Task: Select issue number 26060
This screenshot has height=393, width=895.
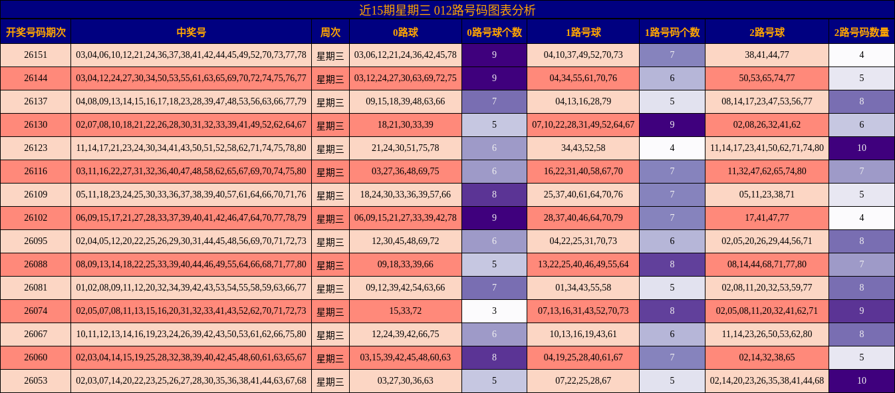Action: [x=36, y=358]
